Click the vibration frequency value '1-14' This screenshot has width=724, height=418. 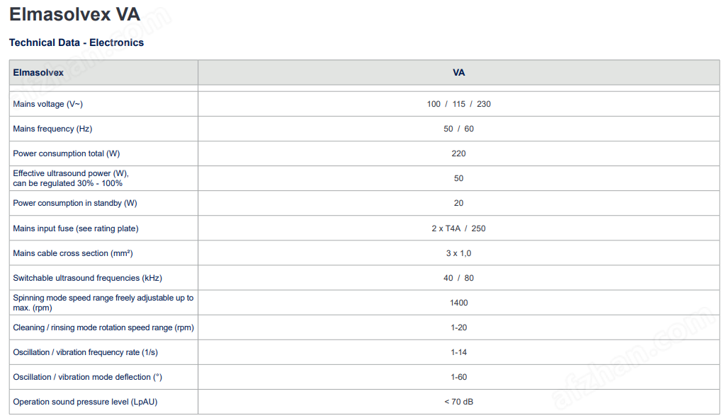coord(458,352)
